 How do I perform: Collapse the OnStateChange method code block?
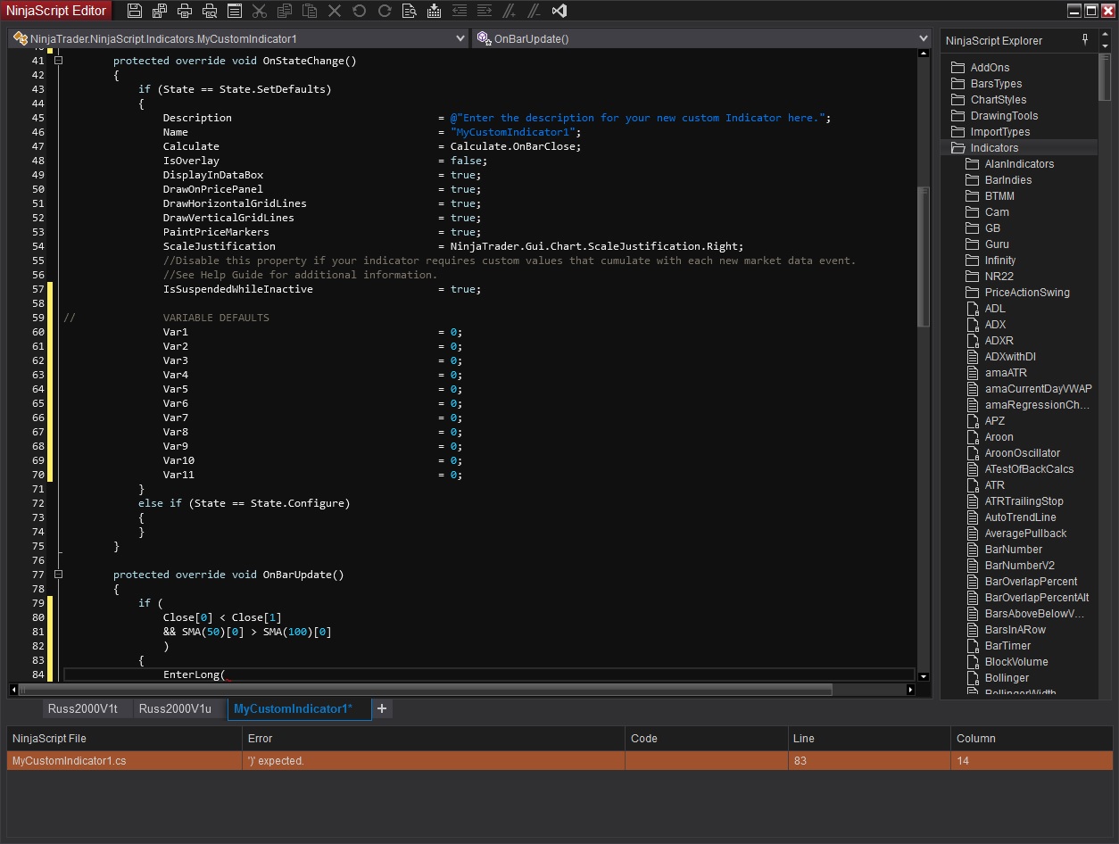pyautogui.click(x=59, y=61)
